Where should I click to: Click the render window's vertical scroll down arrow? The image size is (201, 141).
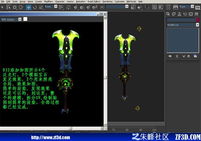tap(105, 125)
